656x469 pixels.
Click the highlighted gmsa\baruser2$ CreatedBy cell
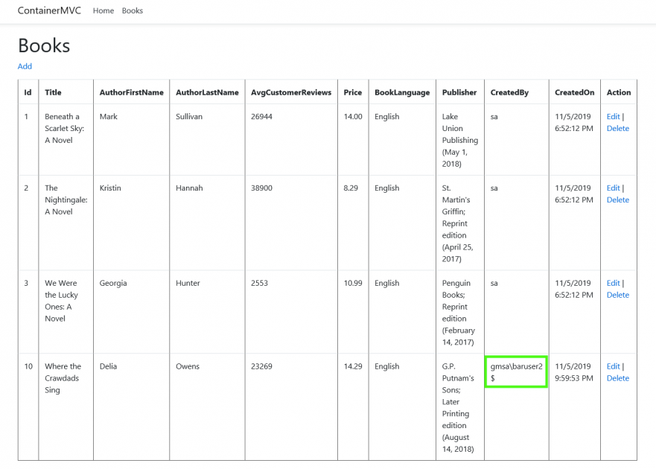point(516,372)
